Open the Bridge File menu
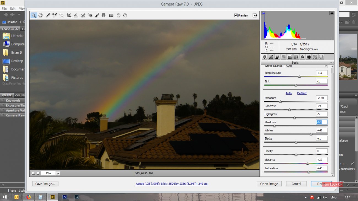This screenshot has height=201, width=358. [4, 9]
